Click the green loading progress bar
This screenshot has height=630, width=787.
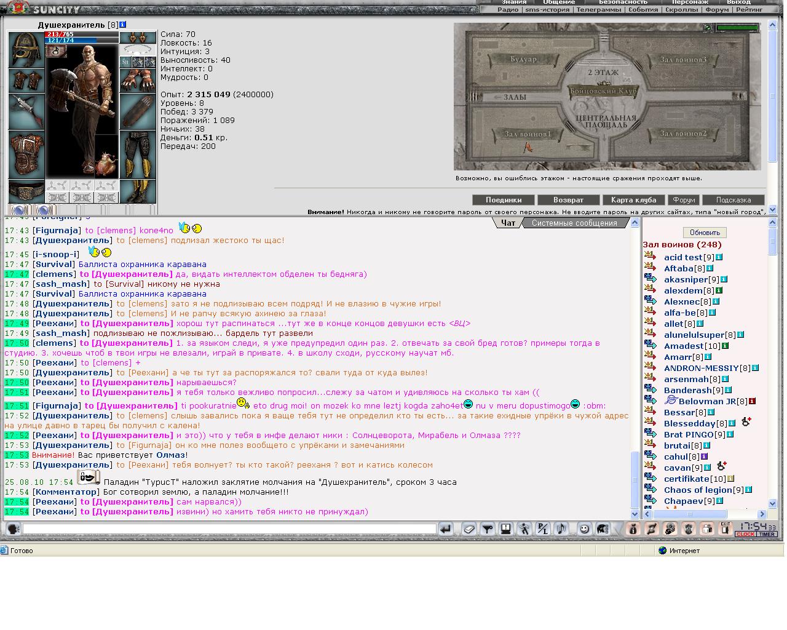click(x=737, y=28)
